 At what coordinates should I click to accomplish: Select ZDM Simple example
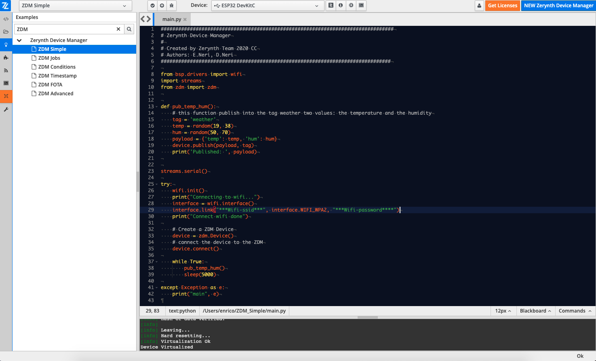pyautogui.click(x=74, y=49)
